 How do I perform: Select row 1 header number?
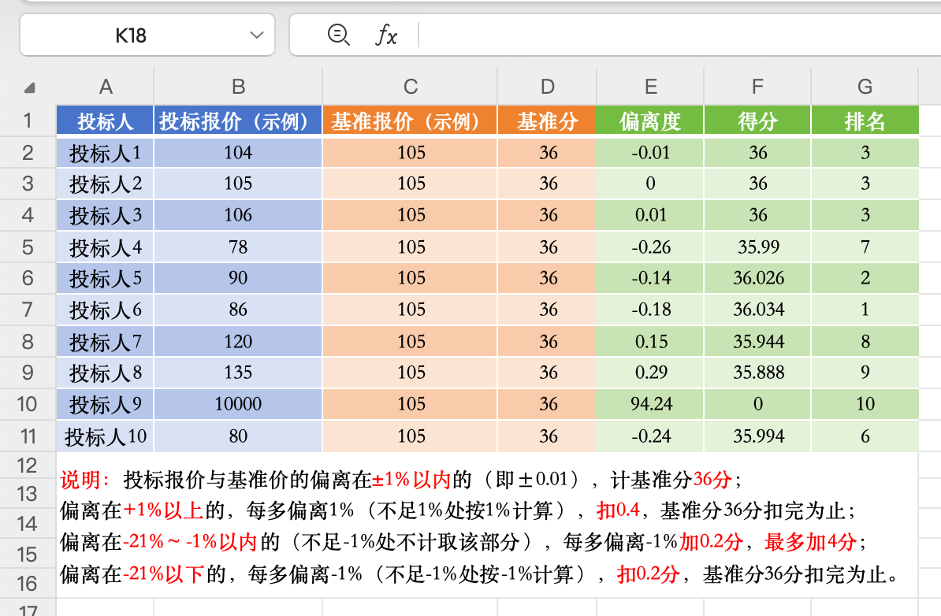[x=28, y=121]
